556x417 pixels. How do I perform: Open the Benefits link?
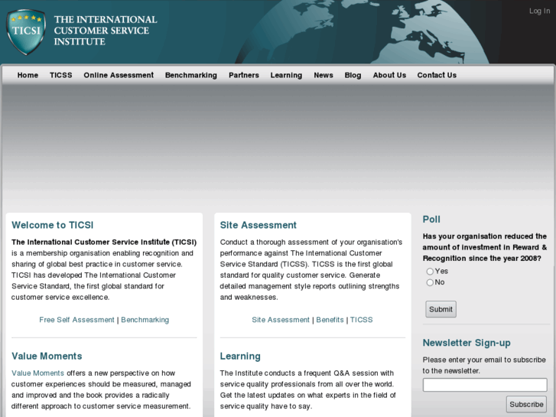[330, 320]
